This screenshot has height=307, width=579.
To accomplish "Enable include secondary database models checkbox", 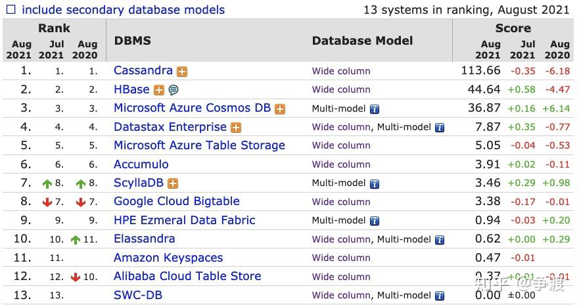I will 11,10.
